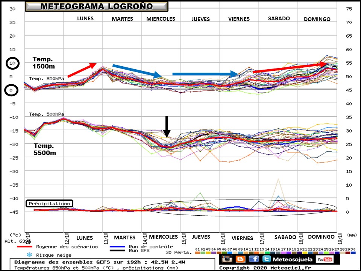Click the Temp. 1500m annotation label

(x=44, y=63)
